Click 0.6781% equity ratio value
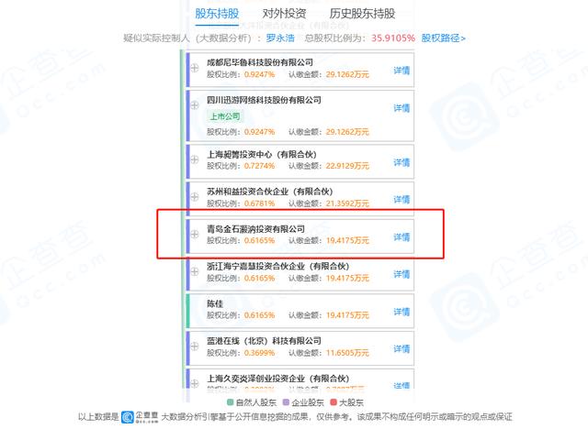The height and width of the screenshot is (429, 588). [259, 203]
